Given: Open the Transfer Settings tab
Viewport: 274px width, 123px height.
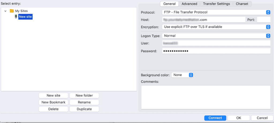Looking at the screenshot, I should point(216,4).
